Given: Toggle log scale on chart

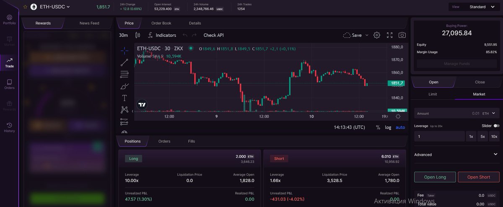Looking at the screenshot, I should (388, 127).
